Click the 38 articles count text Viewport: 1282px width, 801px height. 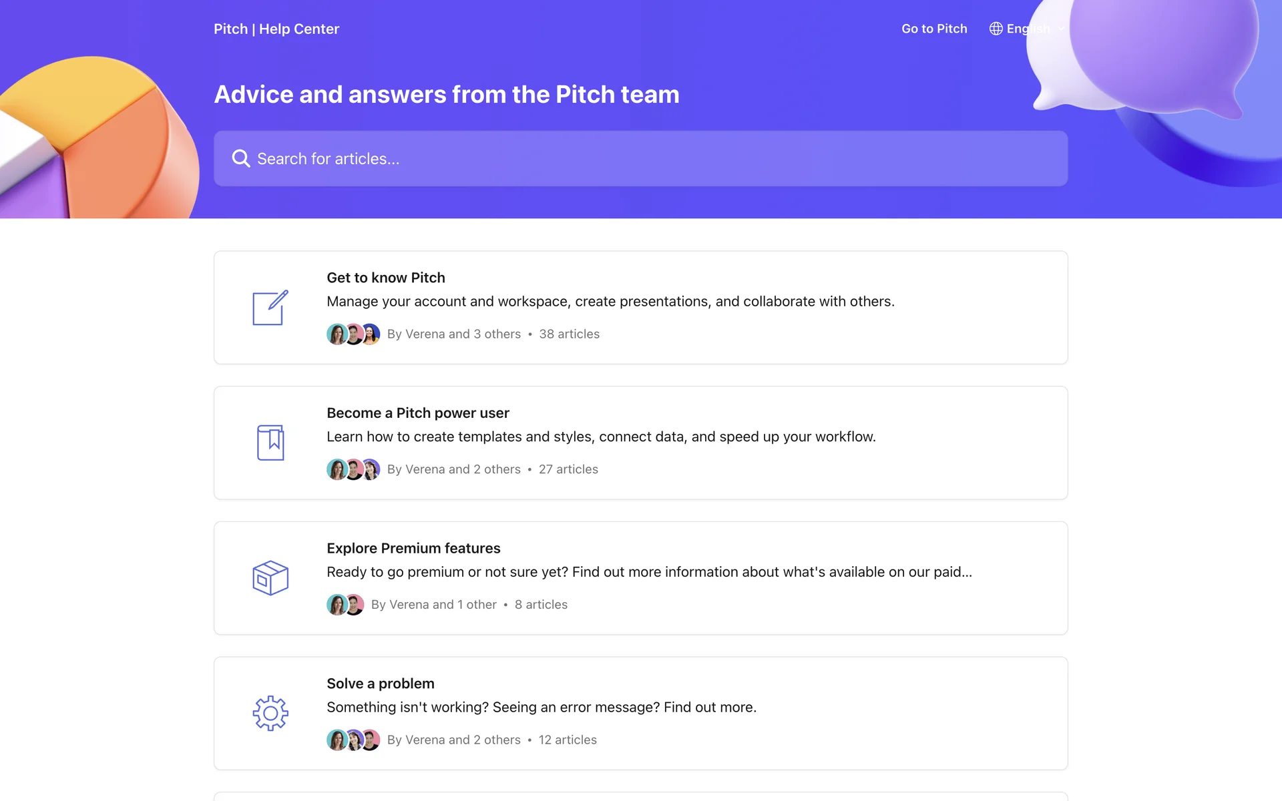(569, 334)
